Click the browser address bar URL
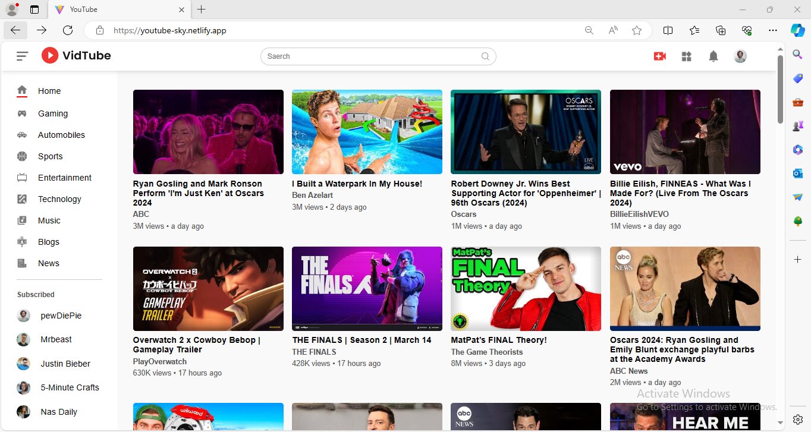 pyautogui.click(x=170, y=30)
